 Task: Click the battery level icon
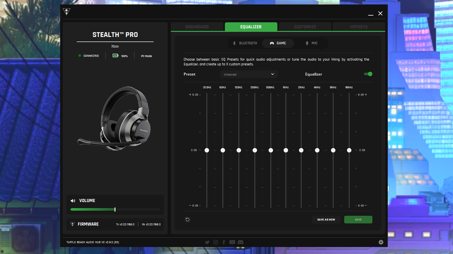click(x=115, y=56)
